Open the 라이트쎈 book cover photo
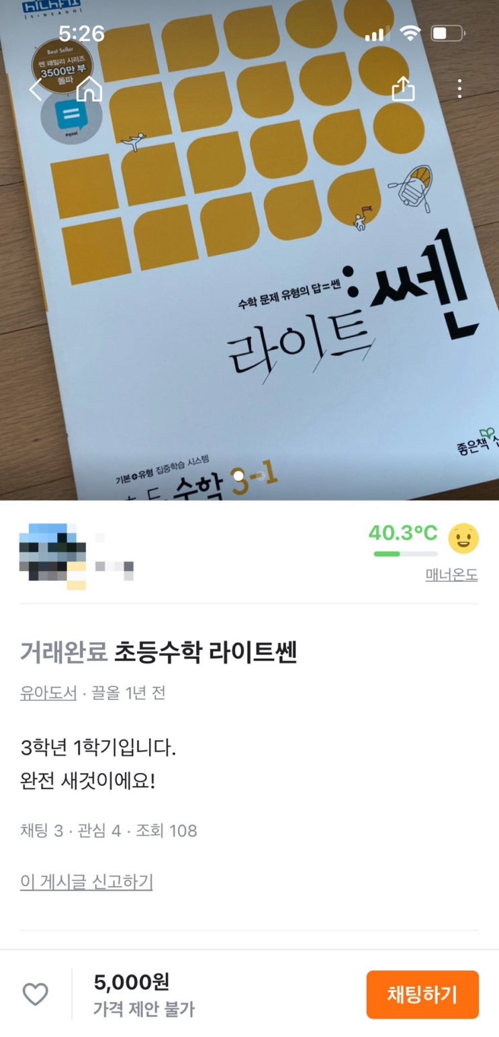The image size is (499, 1037). (x=249, y=250)
